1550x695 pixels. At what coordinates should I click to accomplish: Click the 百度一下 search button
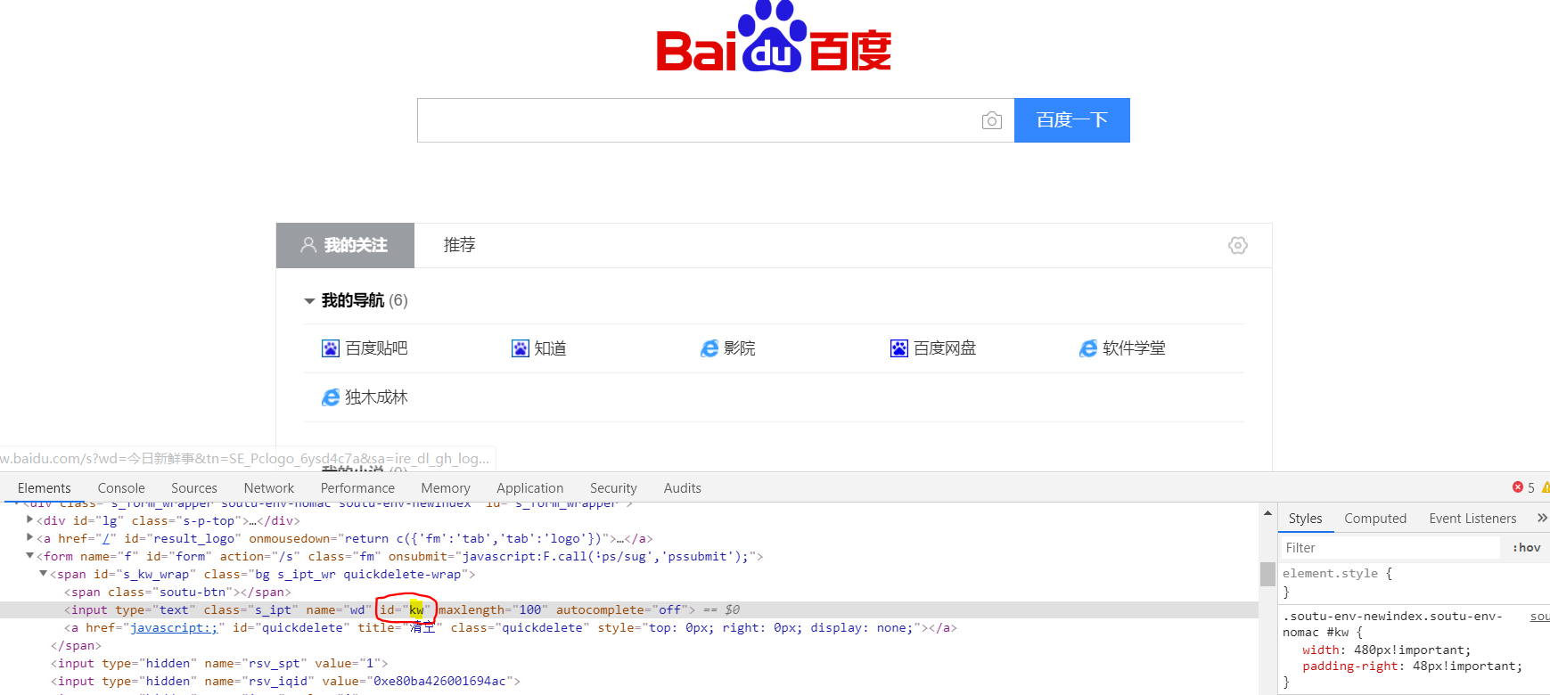pos(1072,120)
